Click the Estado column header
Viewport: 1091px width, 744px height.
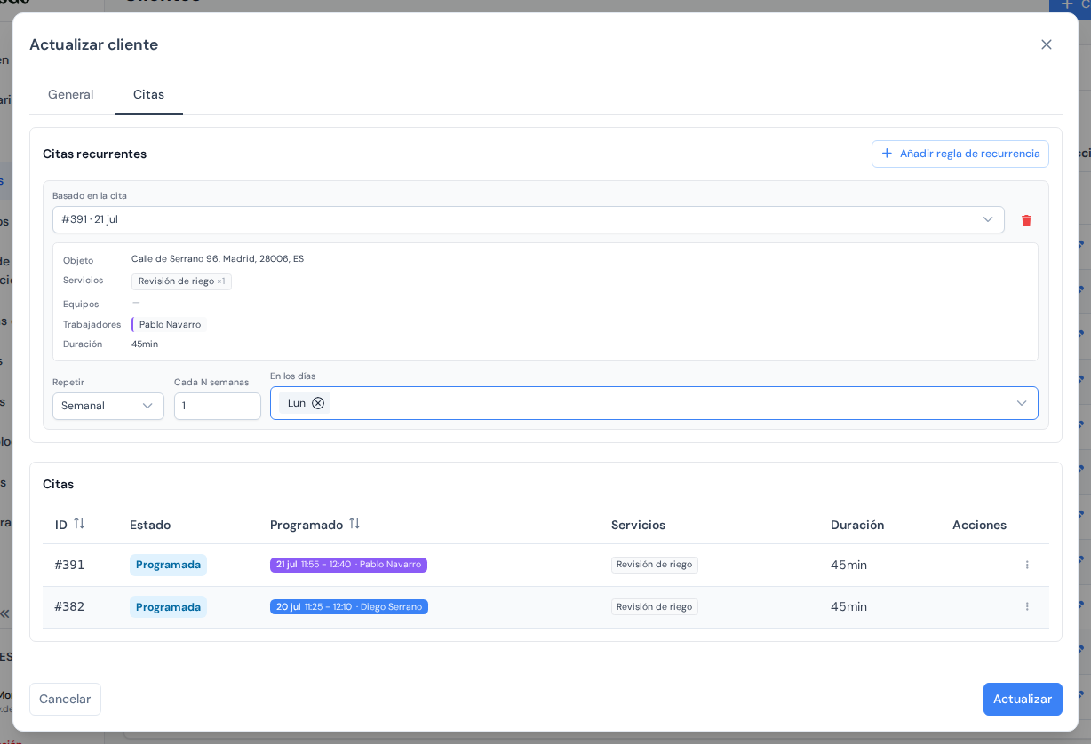pos(150,525)
